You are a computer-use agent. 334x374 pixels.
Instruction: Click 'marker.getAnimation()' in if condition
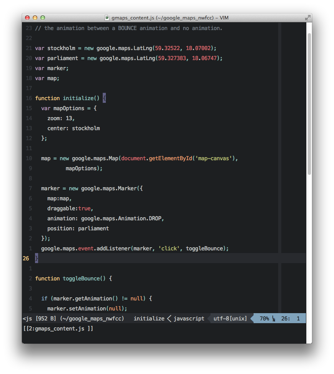(85, 299)
